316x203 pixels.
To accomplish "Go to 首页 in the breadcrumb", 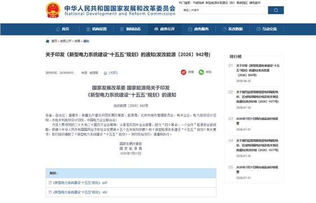I will [54, 41].
